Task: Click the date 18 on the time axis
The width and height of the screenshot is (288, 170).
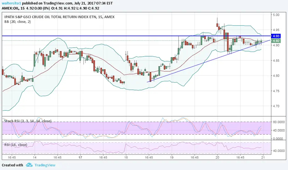Action: (126, 158)
